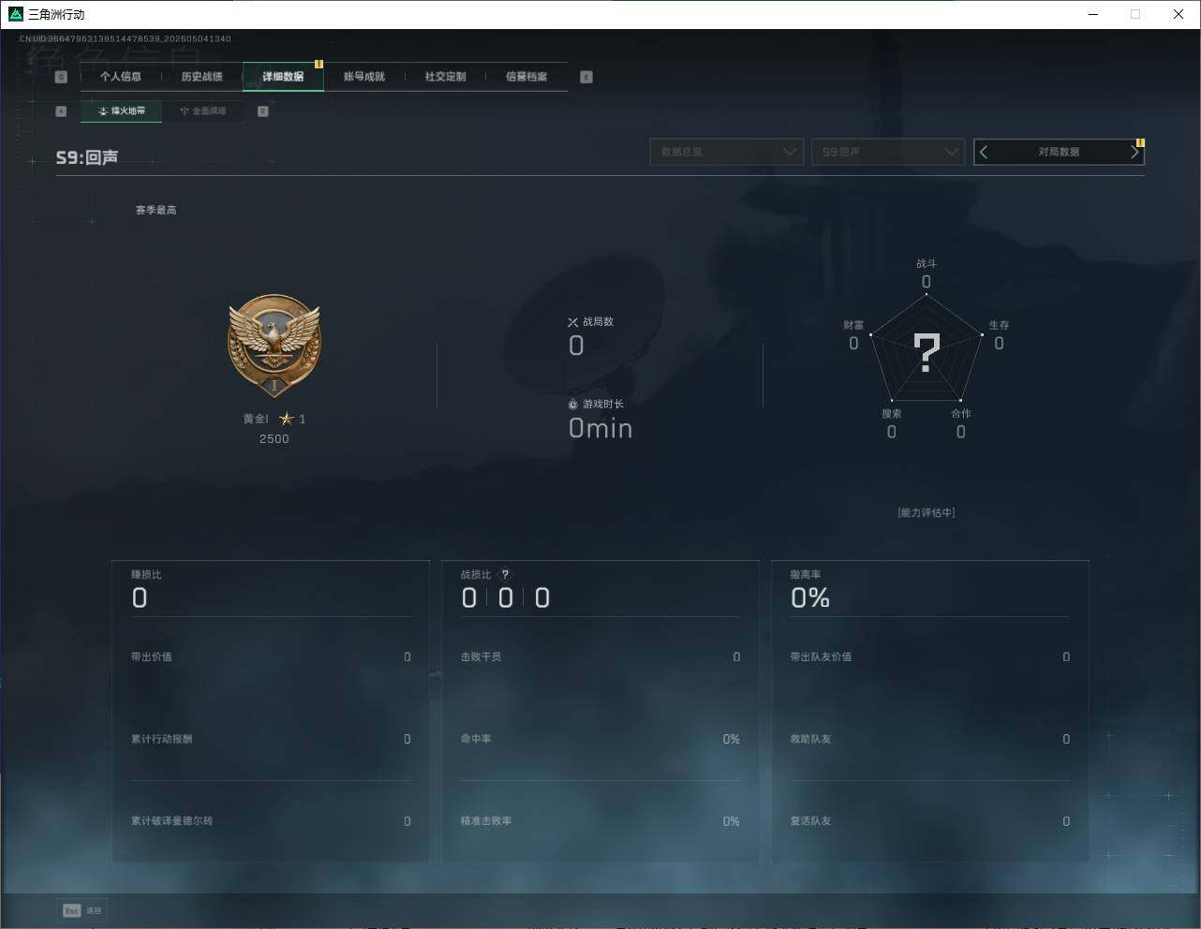Minimize the 三角洲行动 window
This screenshot has width=1201, height=929.
[1093, 14]
